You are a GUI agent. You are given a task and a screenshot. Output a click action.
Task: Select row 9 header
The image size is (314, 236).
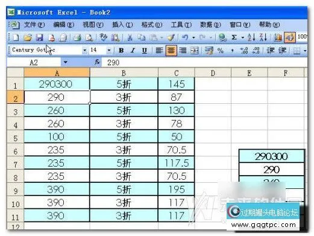pos(15,190)
